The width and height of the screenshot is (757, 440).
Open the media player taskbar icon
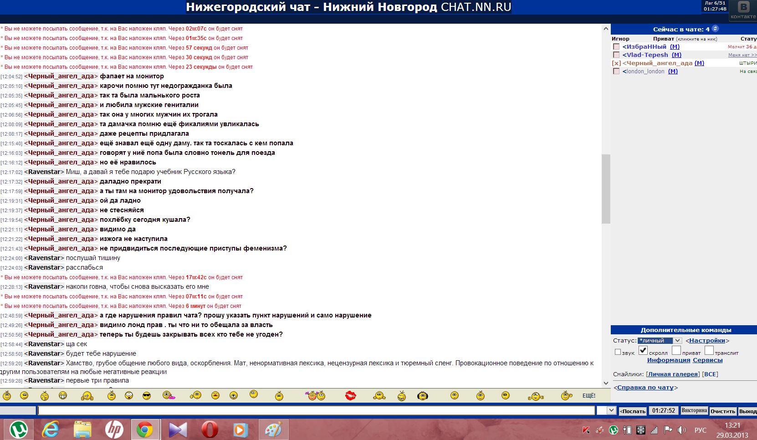coord(241,430)
